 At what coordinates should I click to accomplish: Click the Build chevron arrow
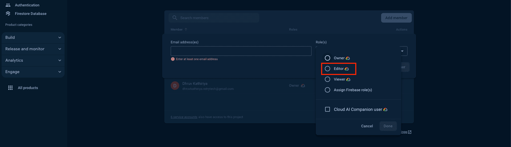pyautogui.click(x=60, y=37)
